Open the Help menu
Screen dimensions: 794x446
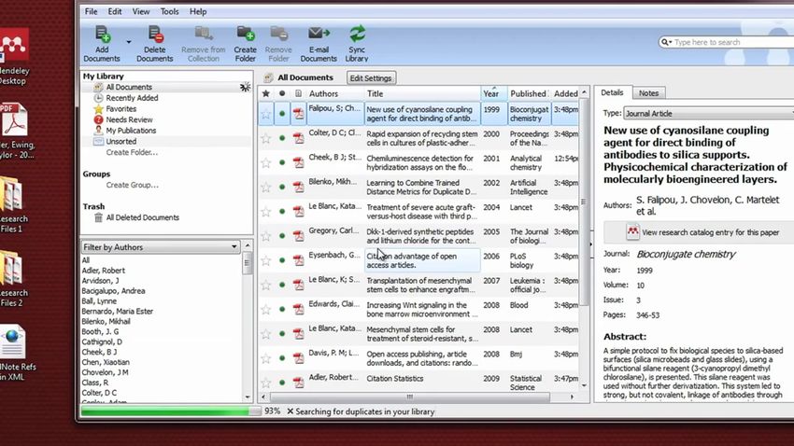click(198, 11)
